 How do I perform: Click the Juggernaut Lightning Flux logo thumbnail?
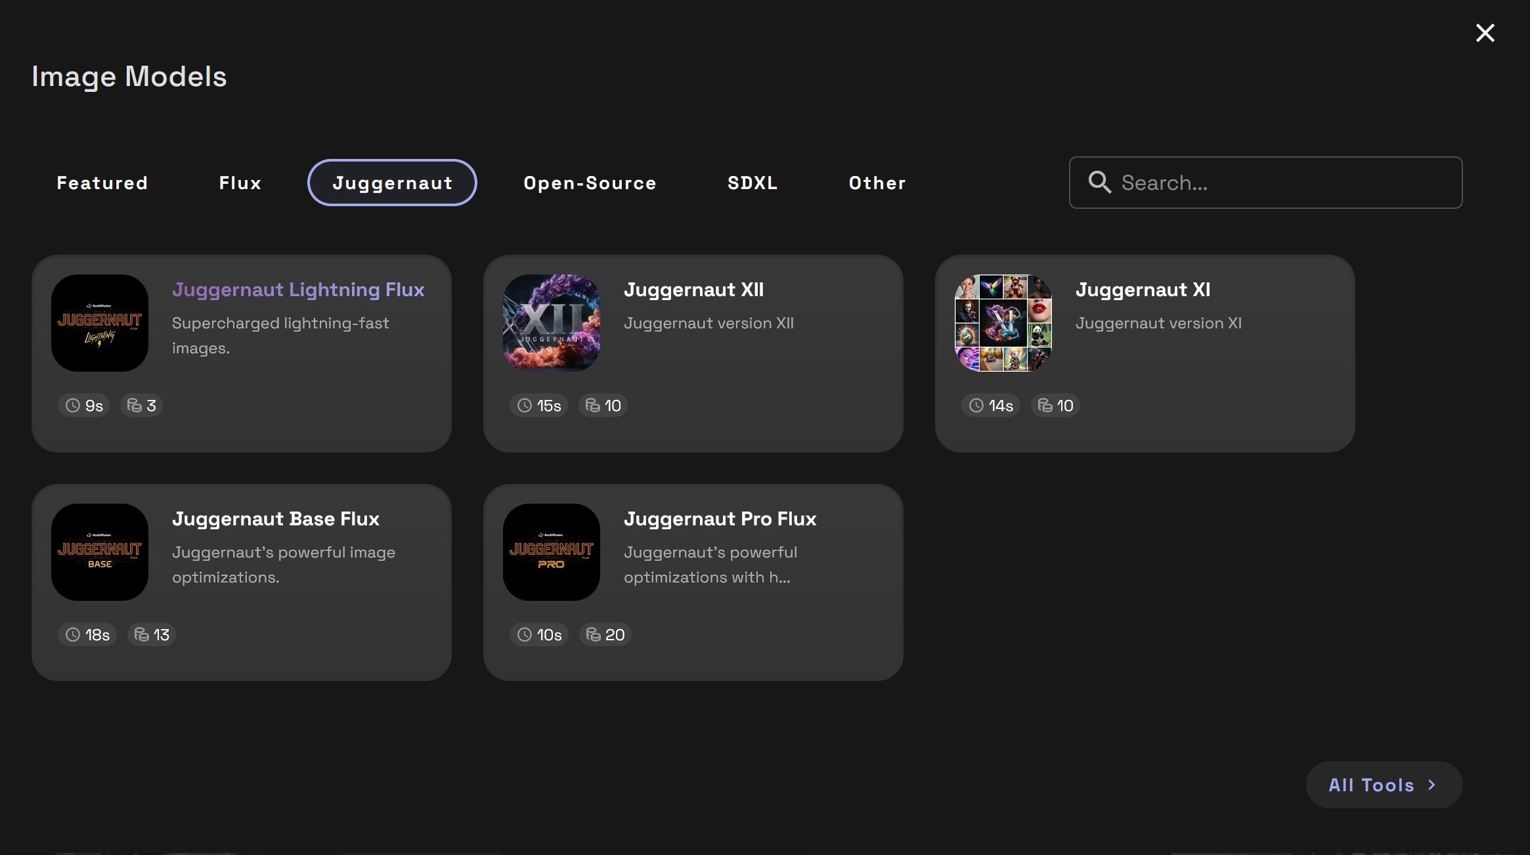[x=100, y=323]
